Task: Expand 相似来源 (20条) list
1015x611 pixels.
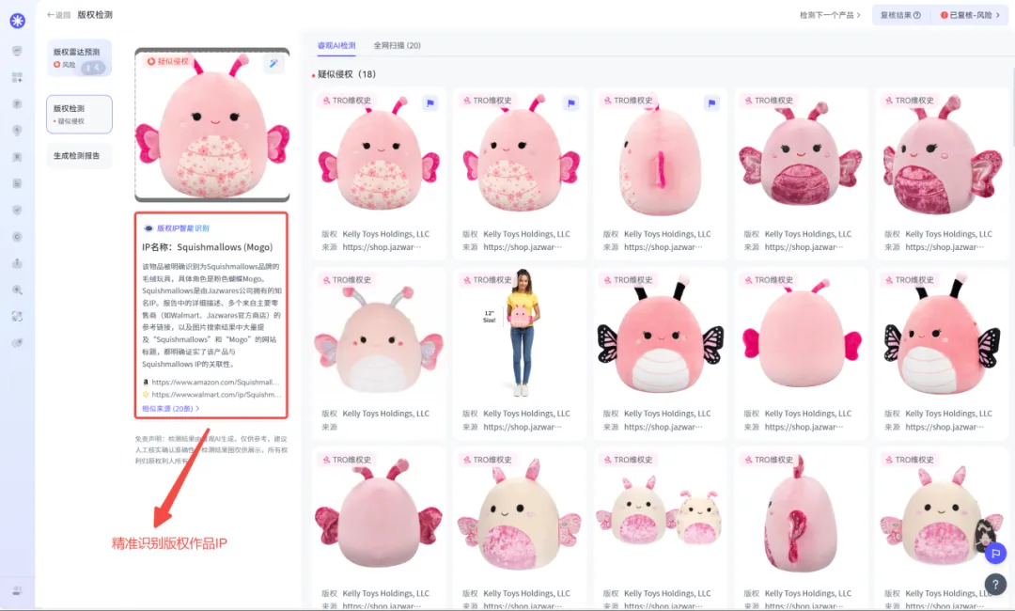Action: point(170,409)
